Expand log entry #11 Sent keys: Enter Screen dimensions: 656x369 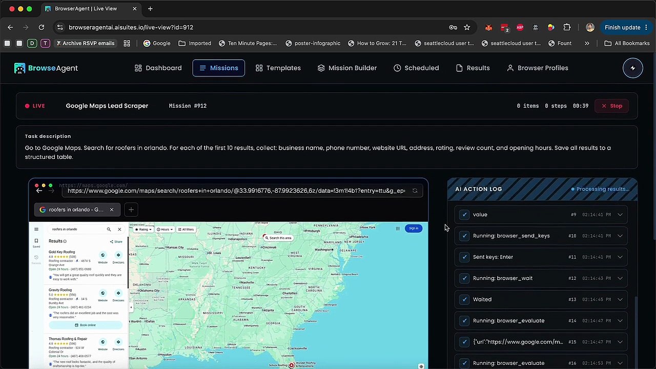click(x=620, y=257)
